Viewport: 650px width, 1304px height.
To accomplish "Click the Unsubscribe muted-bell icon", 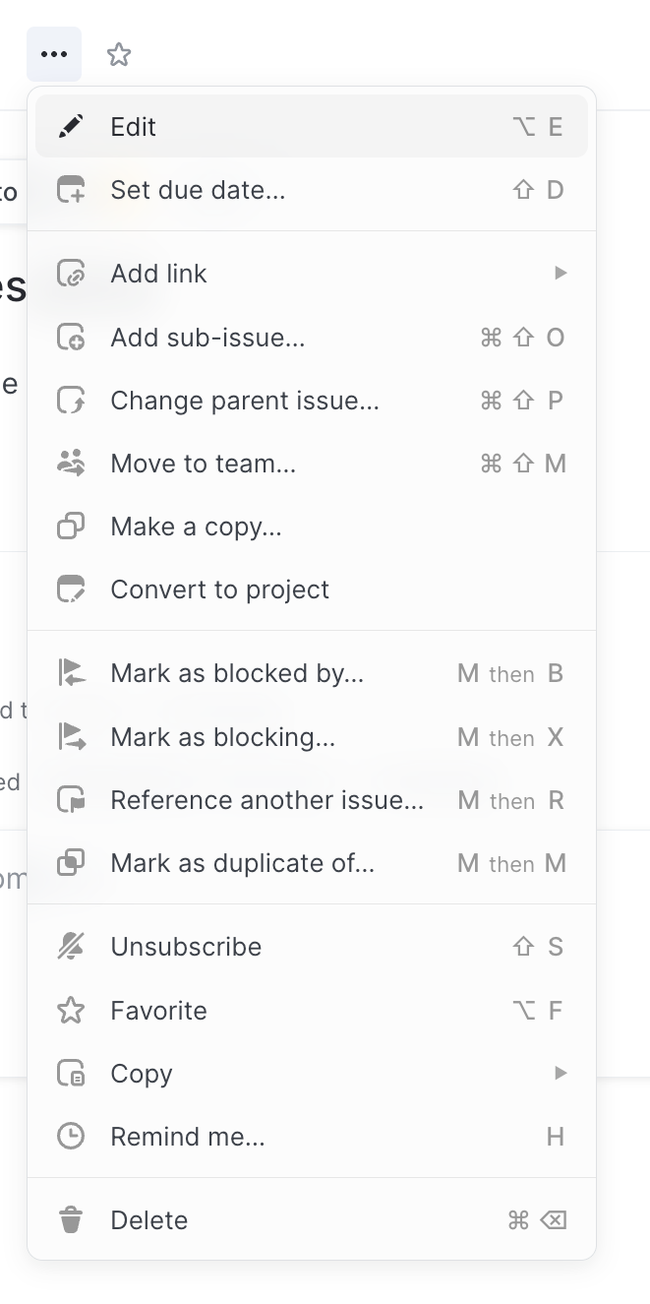I will (70, 946).
